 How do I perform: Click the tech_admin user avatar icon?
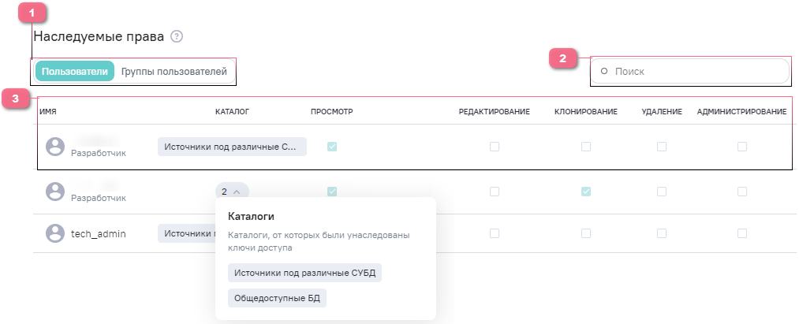pos(55,233)
